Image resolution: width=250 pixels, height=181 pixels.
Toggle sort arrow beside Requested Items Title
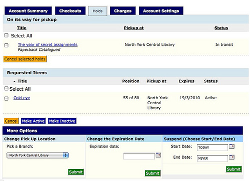(x=14, y=81)
